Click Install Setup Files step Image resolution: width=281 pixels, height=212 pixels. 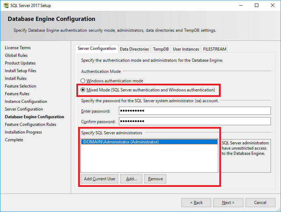click(21, 71)
